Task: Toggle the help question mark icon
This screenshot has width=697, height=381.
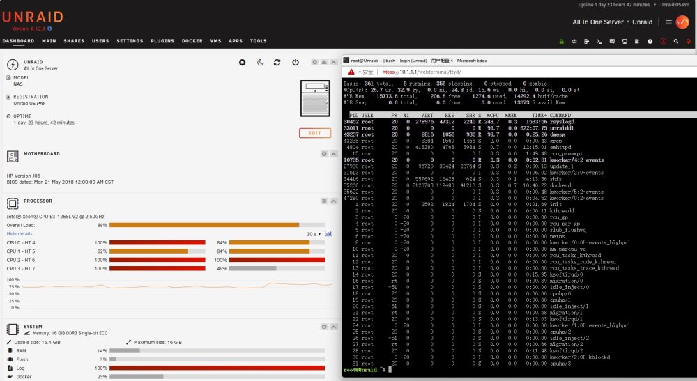Action: tap(650, 41)
